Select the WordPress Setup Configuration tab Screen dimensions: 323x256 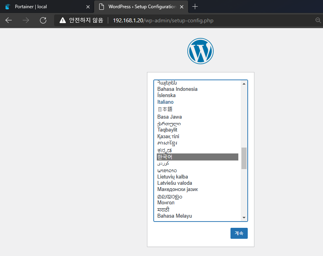[x=141, y=7]
